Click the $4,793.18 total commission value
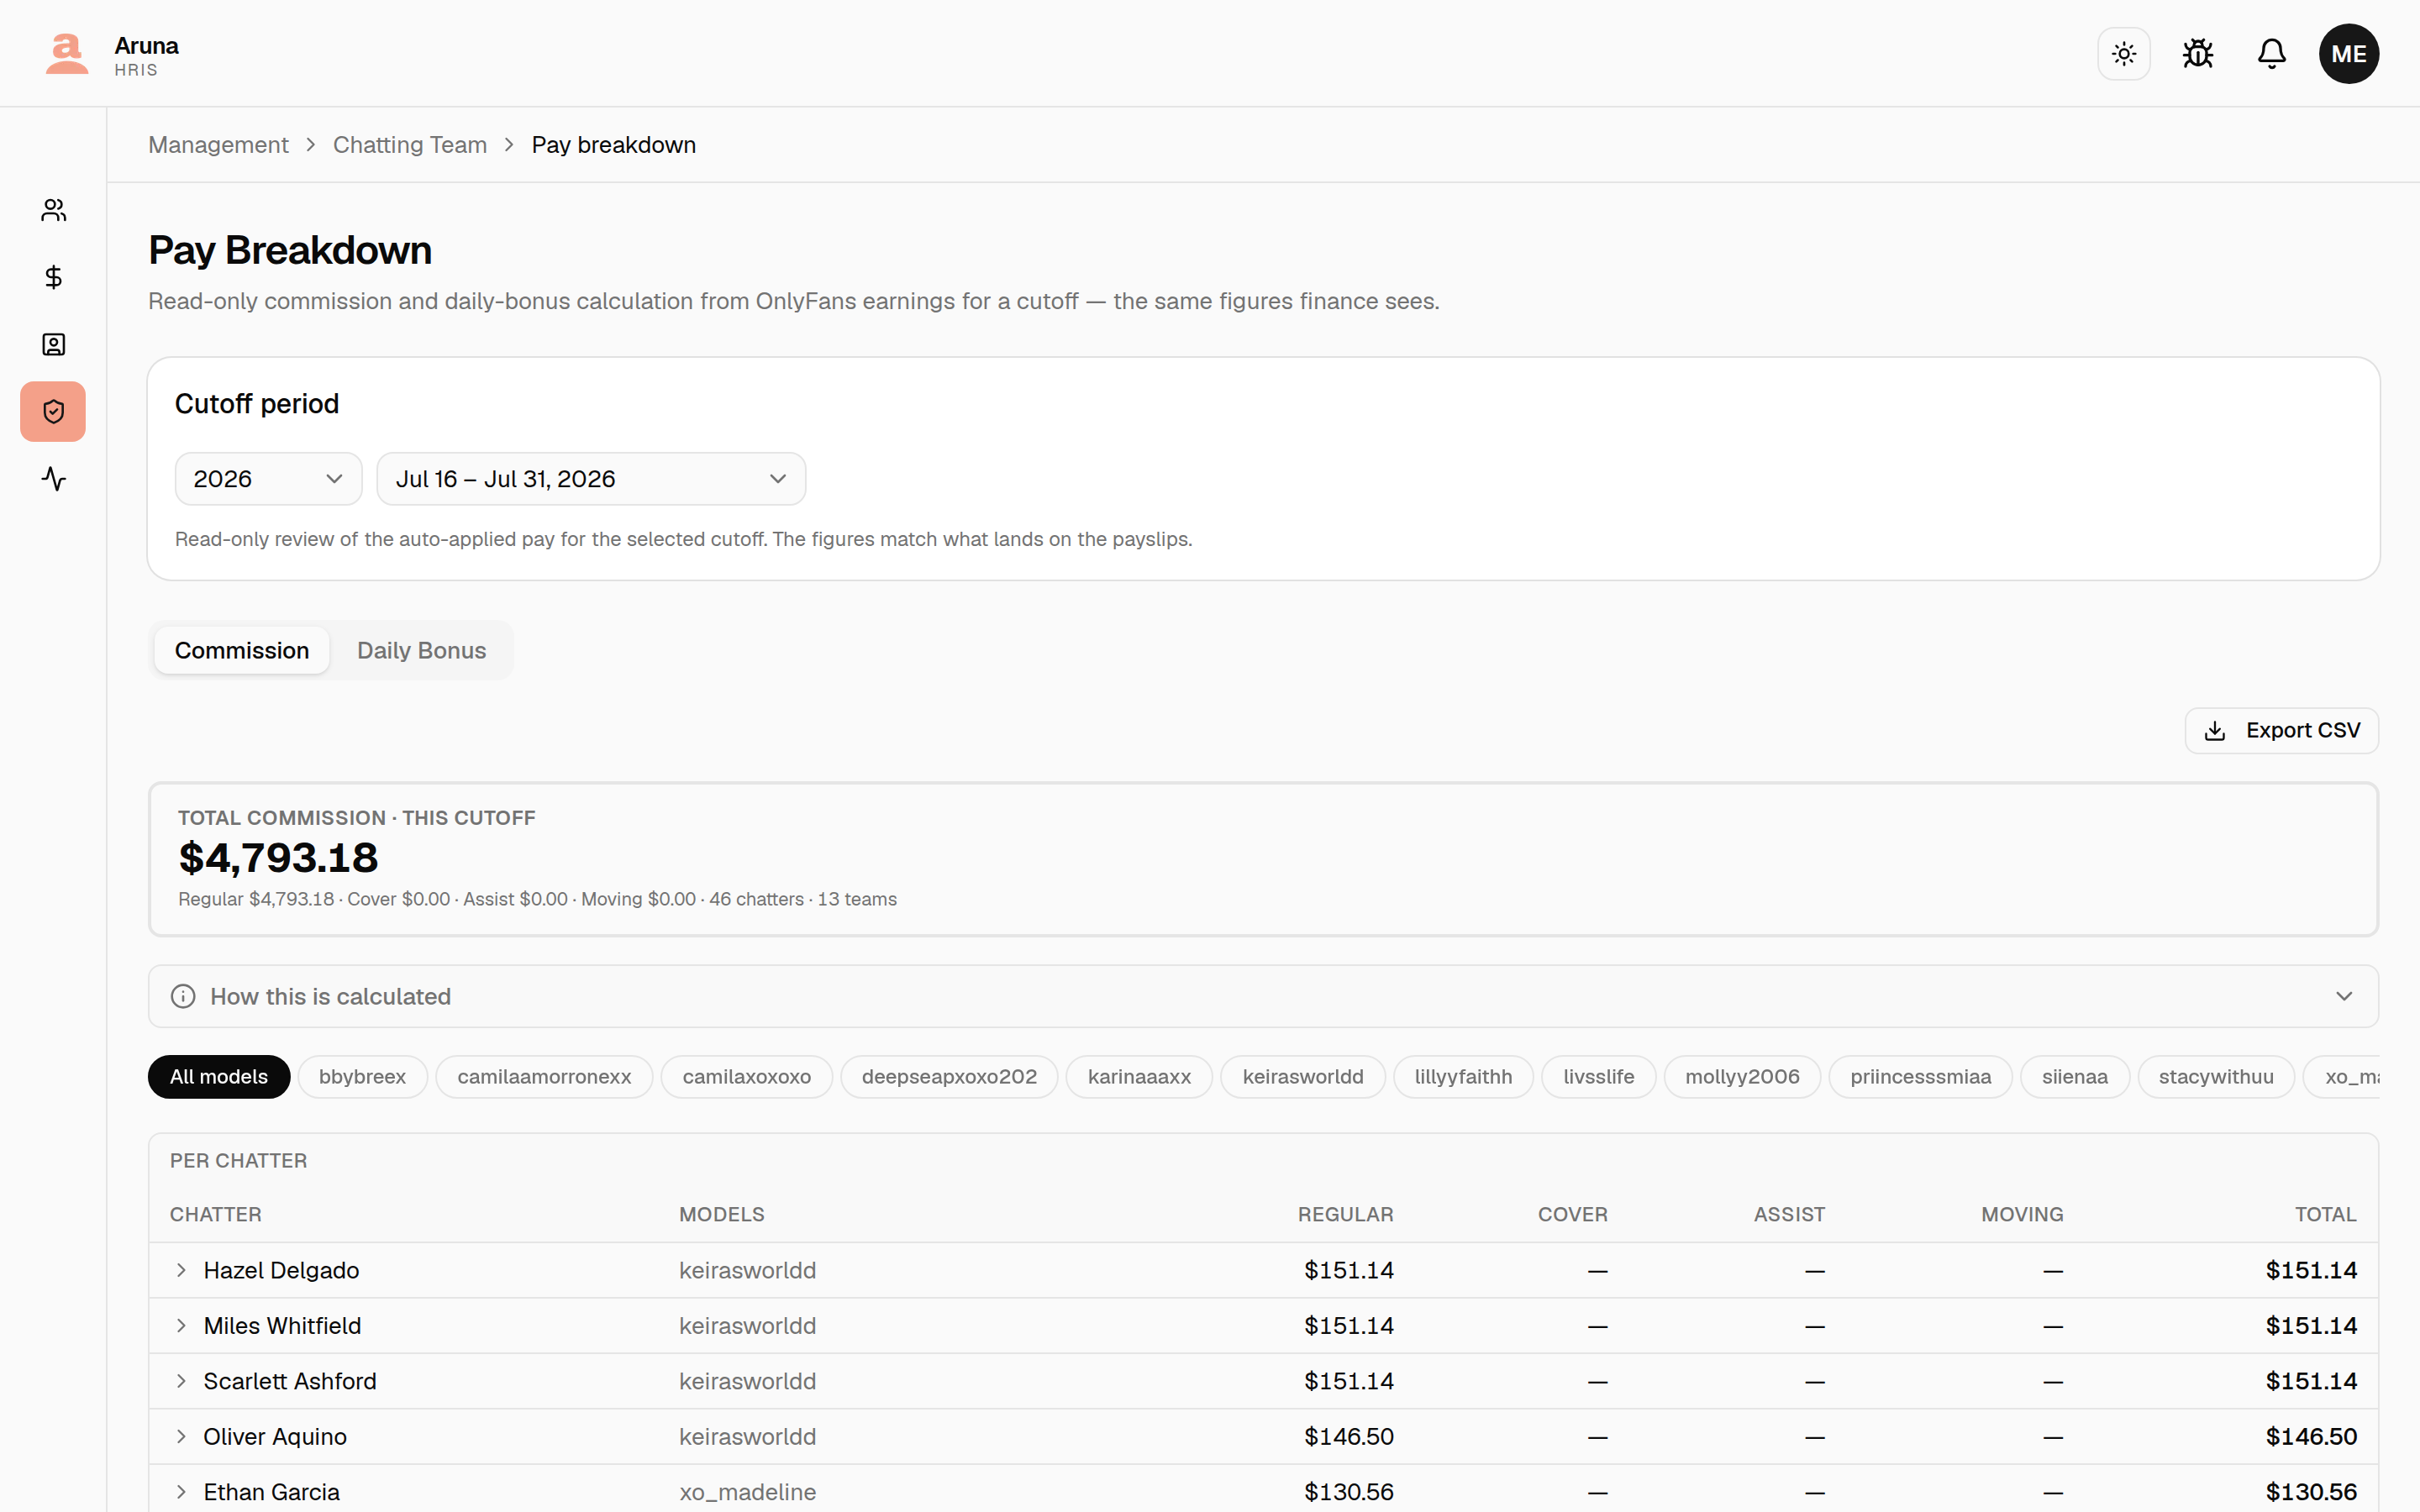Image resolution: width=2420 pixels, height=1512 pixels. point(278,858)
